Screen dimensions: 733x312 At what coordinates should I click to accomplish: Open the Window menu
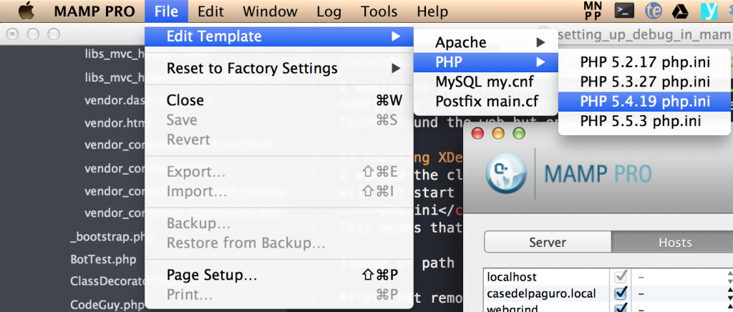click(270, 11)
